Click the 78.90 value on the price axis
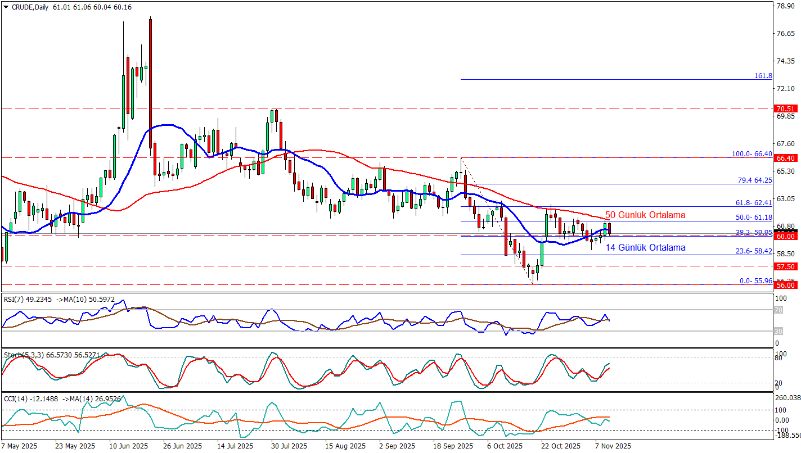The width and height of the screenshot is (801, 453). [785, 7]
